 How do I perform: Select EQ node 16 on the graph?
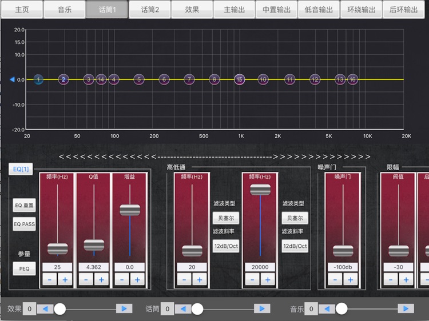click(x=353, y=79)
